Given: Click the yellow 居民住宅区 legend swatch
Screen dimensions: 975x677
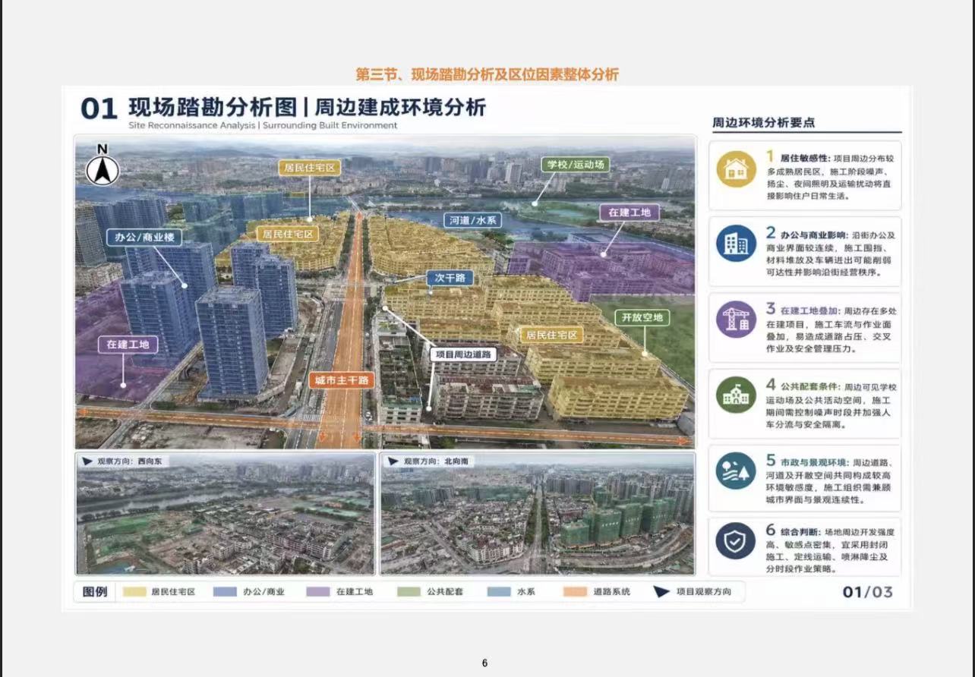Looking at the screenshot, I should [133, 591].
